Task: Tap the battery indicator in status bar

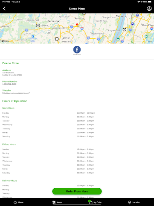Action: click(150, 2)
